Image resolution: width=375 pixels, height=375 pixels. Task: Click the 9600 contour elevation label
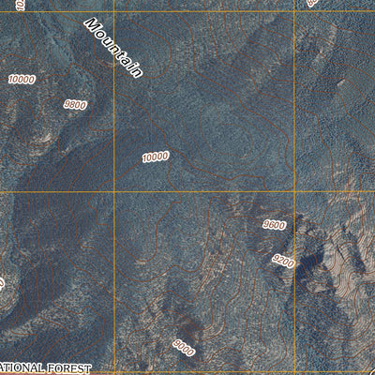274,225
